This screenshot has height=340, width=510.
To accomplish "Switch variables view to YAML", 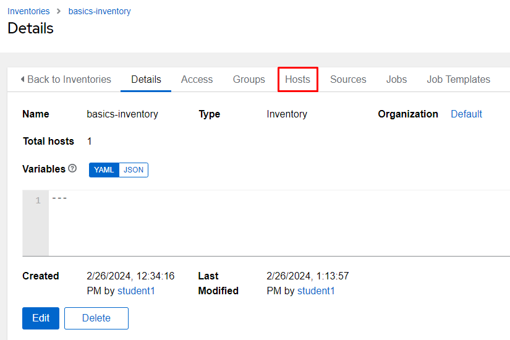I will (104, 170).
